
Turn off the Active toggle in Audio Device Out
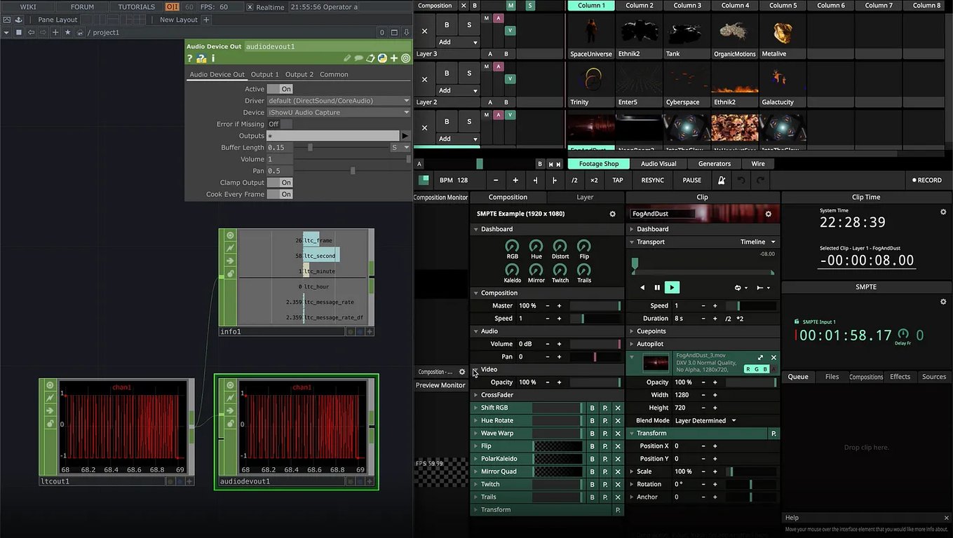(x=280, y=89)
